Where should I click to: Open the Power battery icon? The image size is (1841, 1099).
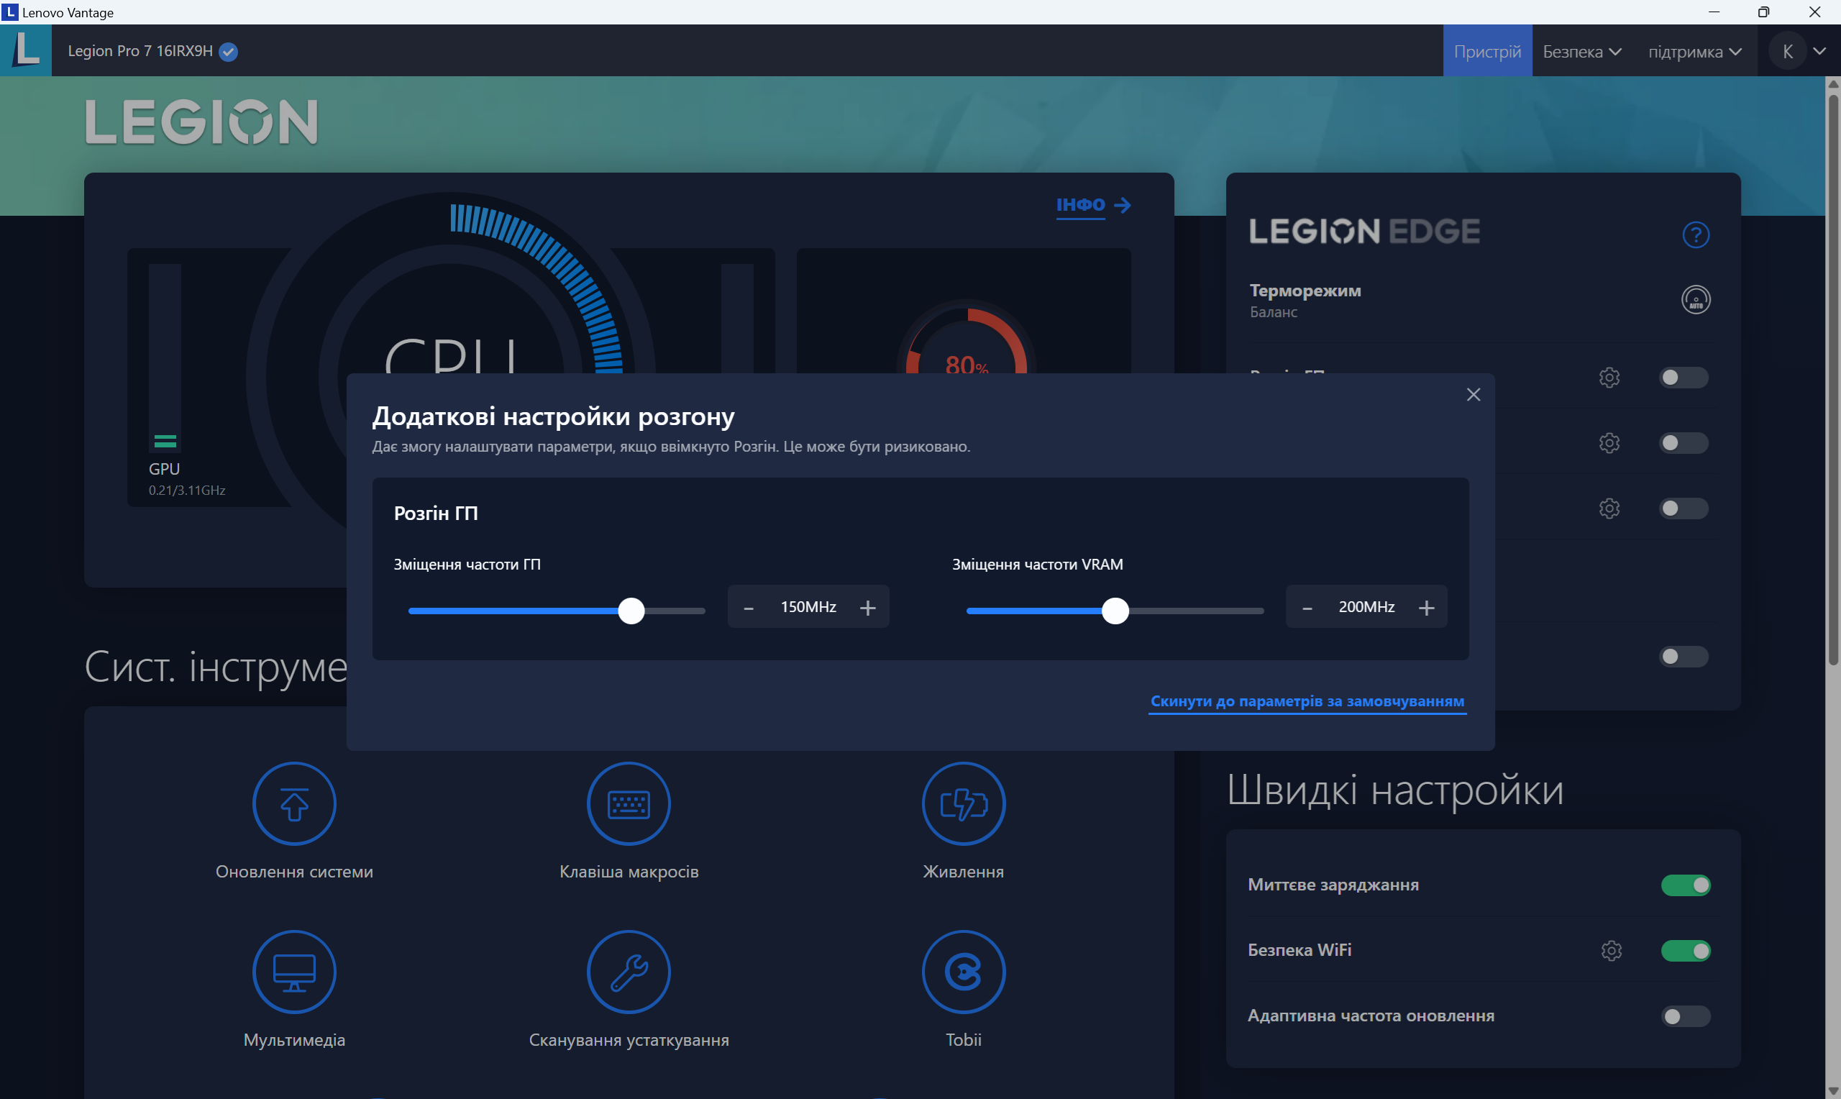point(963,803)
